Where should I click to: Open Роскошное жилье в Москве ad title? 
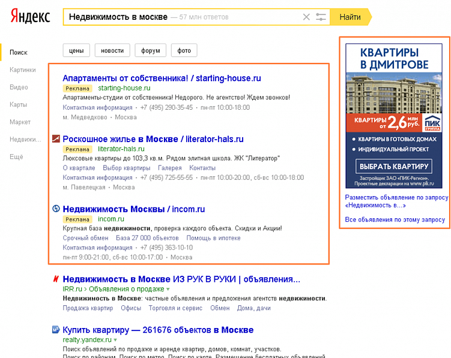[153, 139]
